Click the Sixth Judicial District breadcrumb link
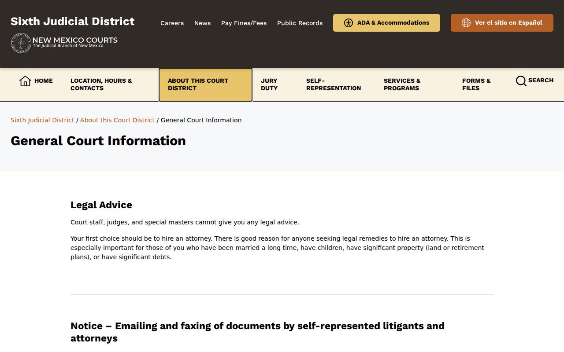The width and height of the screenshot is (564, 352). (42, 120)
